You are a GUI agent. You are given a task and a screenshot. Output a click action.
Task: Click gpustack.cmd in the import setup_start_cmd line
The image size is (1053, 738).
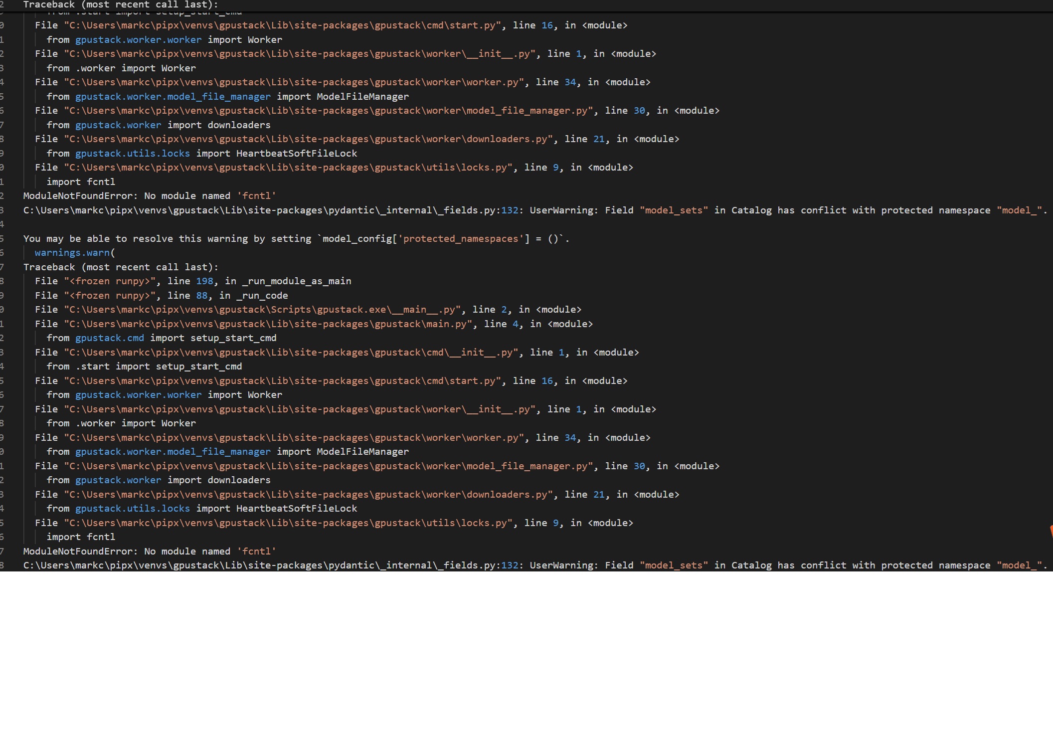[110, 338]
